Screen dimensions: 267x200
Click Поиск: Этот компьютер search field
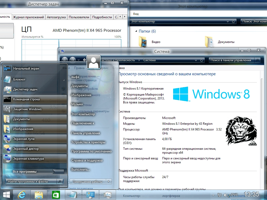click(x=254, y=21)
